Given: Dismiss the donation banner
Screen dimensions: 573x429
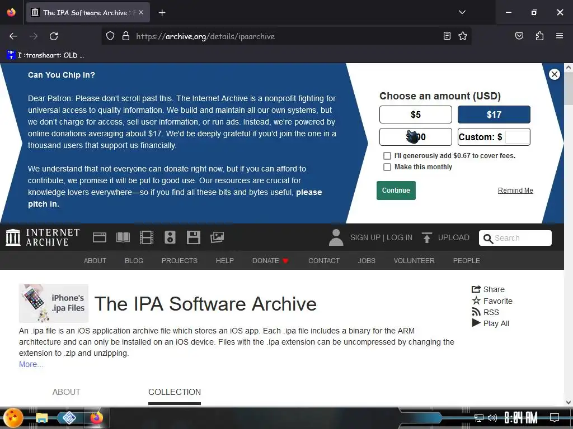Looking at the screenshot, I should (554, 74).
